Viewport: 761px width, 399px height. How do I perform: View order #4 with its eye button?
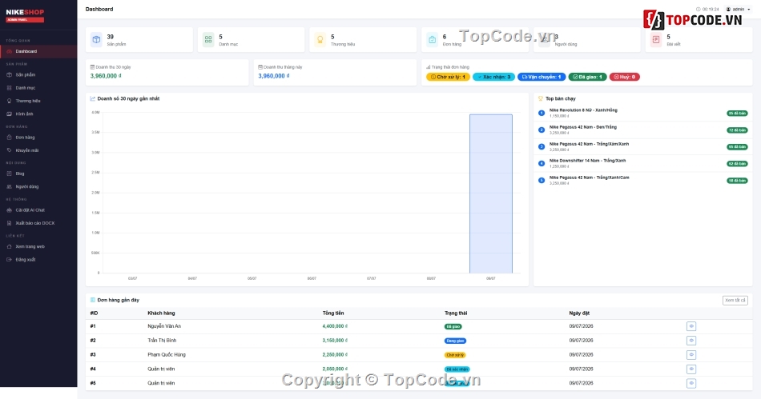coord(691,369)
